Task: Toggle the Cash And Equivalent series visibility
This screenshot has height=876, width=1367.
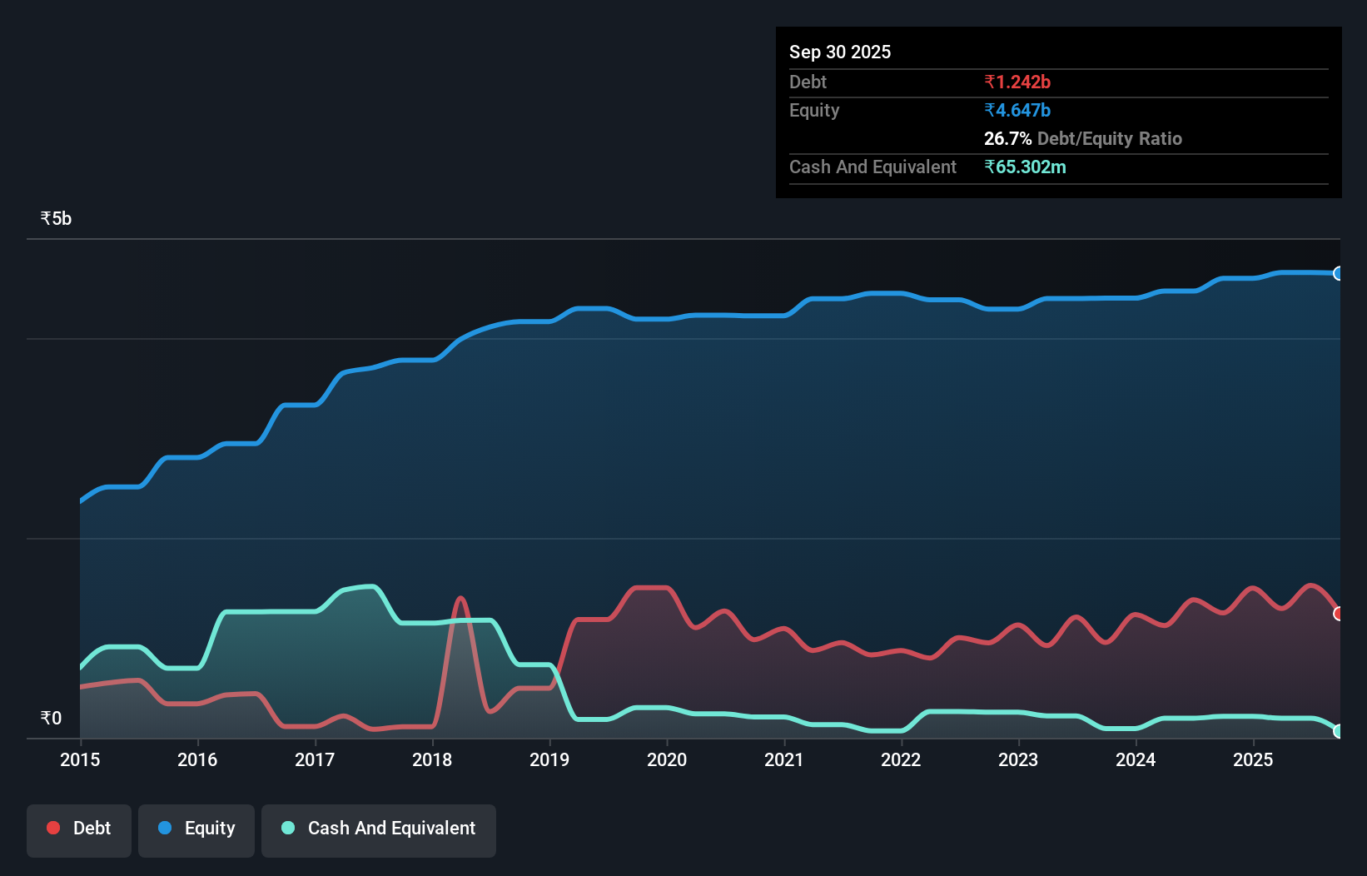Action: 378,829
